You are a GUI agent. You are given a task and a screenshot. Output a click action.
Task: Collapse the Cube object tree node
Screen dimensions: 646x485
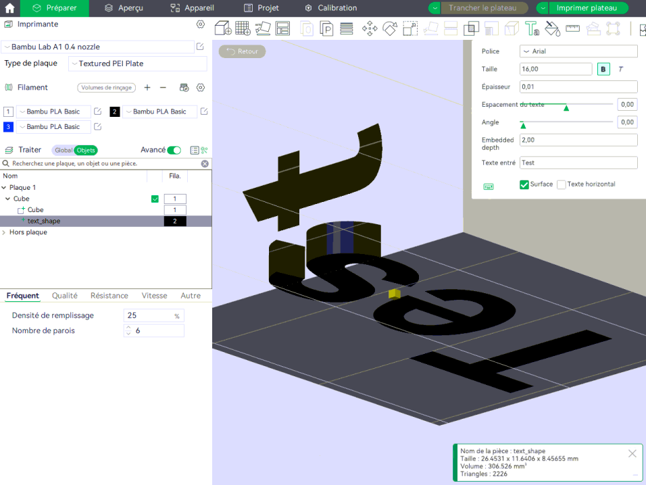click(x=8, y=199)
